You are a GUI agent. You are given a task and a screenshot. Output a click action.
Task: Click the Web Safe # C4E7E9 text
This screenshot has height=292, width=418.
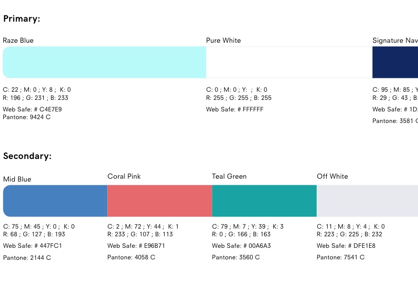click(32, 109)
